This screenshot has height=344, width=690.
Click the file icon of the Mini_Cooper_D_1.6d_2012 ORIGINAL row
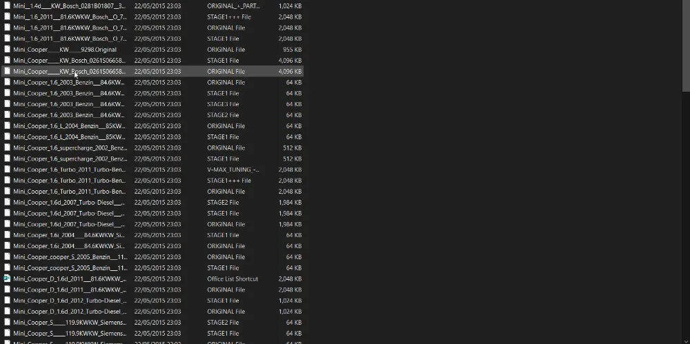pos(7,311)
